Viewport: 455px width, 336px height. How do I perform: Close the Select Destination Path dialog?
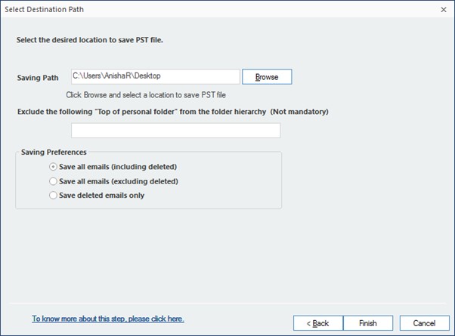pos(442,9)
